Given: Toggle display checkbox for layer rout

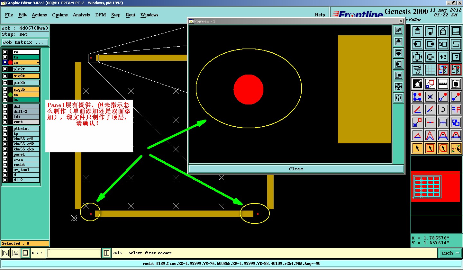Looking at the screenshot, I should (5, 122).
